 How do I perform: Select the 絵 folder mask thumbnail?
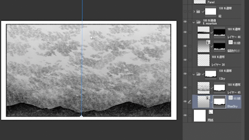pyautogui.click(x=211, y=12)
